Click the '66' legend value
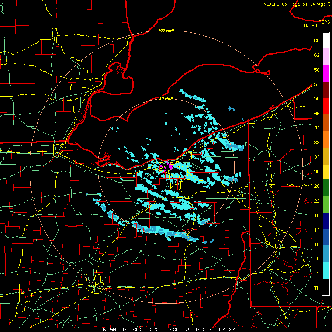 pyautogui.click(x=317, y=41)
